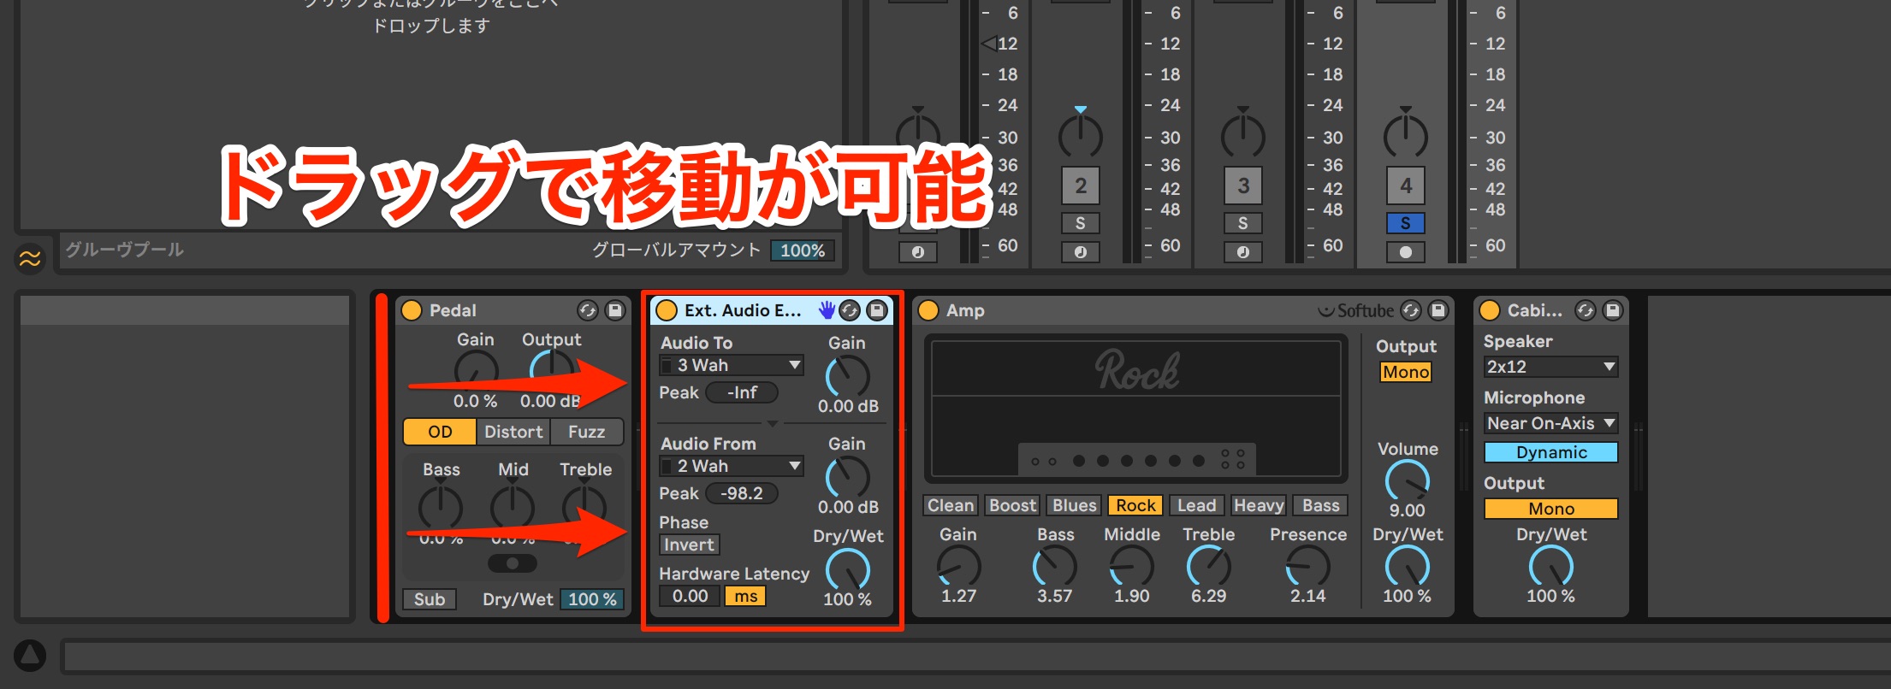Toggle the Amp device activator
1891x689 pixels.
928,310
